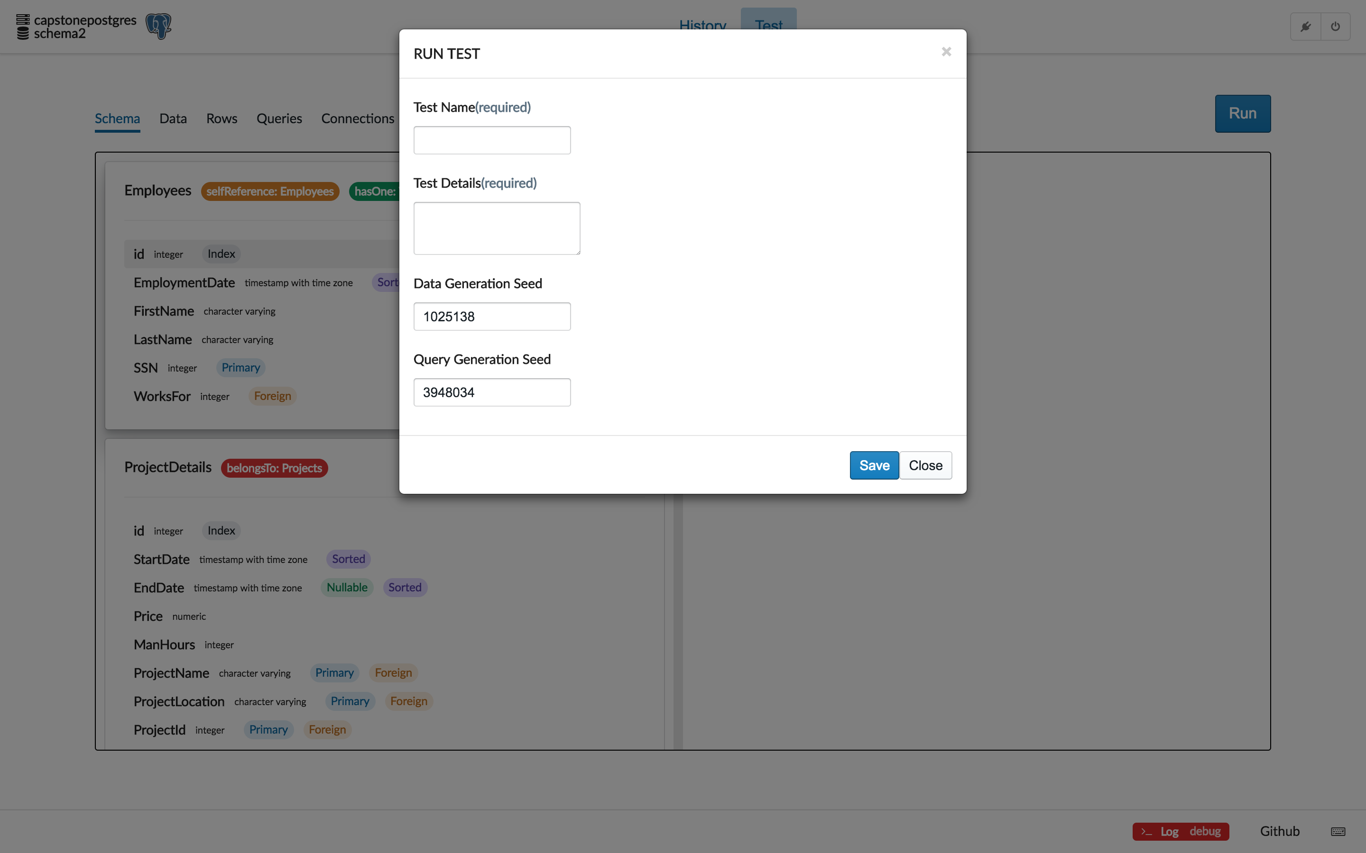Viewport: 1366px width, 853px height.
Task: Click the Test Name input field
Action: 492,140
